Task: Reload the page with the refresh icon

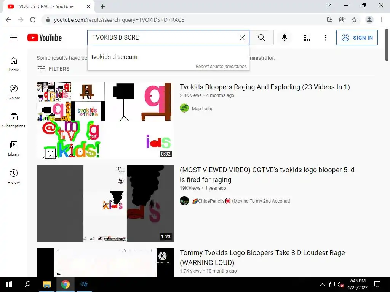Action: [33, 20]
